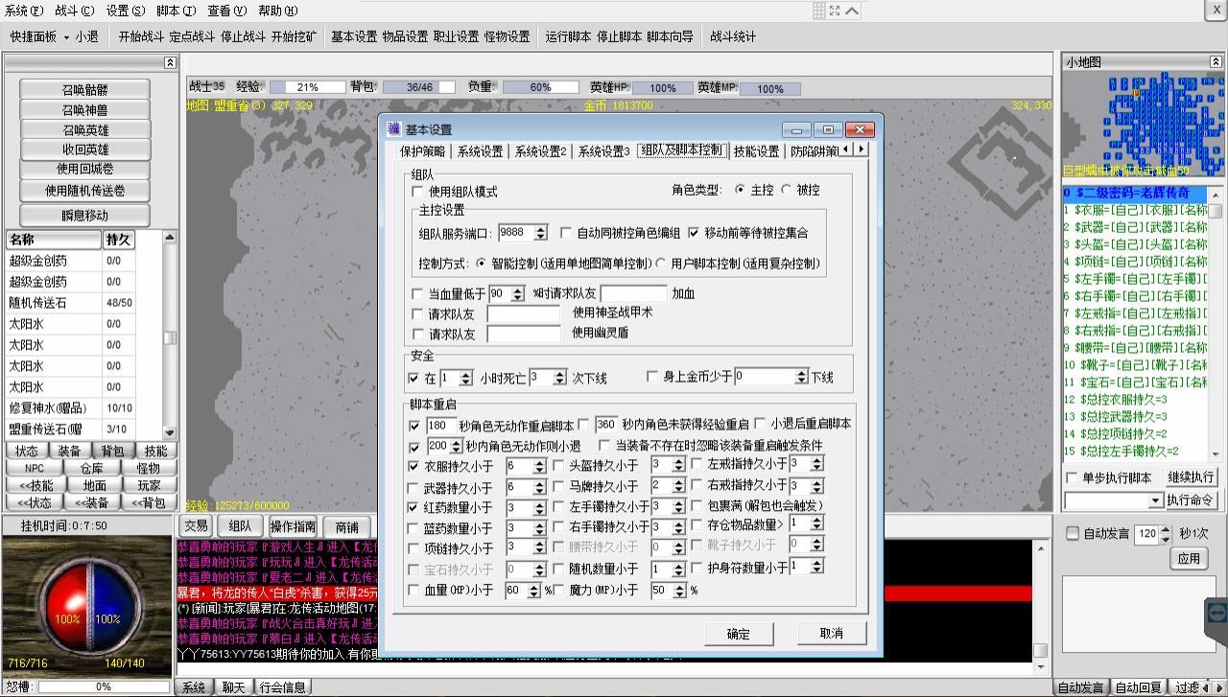The height and width of the screenshot is (697, 1228).
Task: Open the 执行命令 dropdown list
Action: click(x=1155, y=500)
